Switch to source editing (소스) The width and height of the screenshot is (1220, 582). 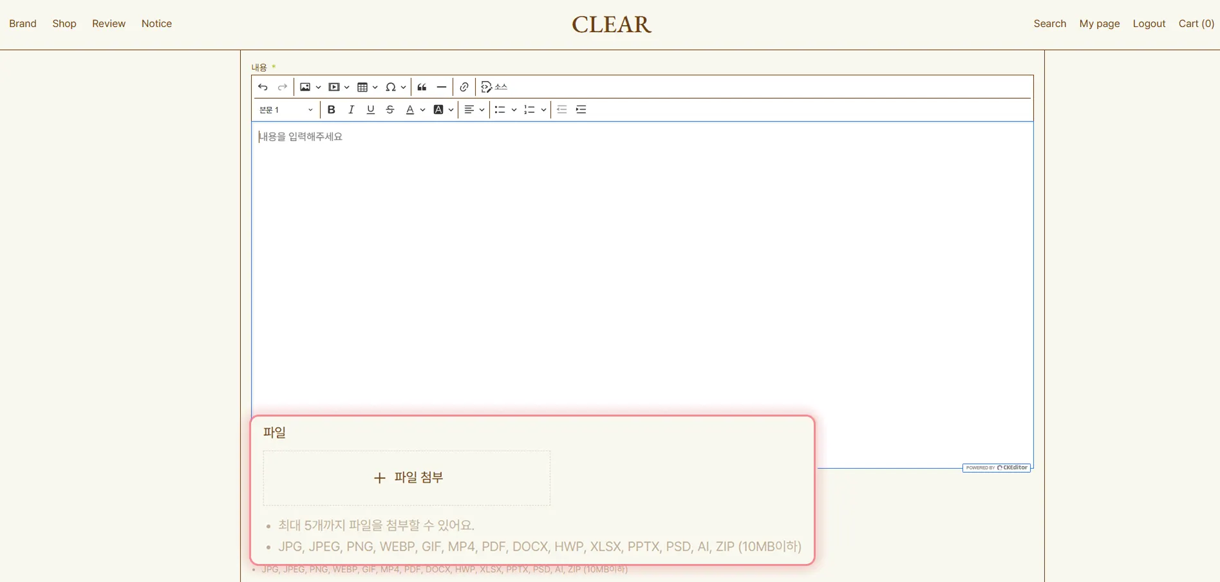click(494, 87)
